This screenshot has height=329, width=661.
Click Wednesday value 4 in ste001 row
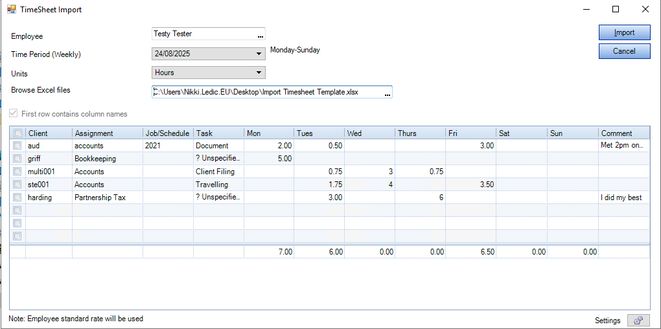369,184
